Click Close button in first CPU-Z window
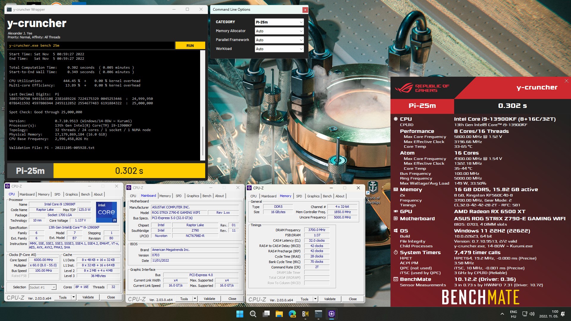This screenshot has height=321, width=571. (x=111, y=297)
